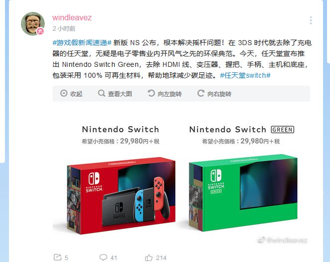Click the rotate left arrow icon
330x262 pixels.
pos(151,93)
